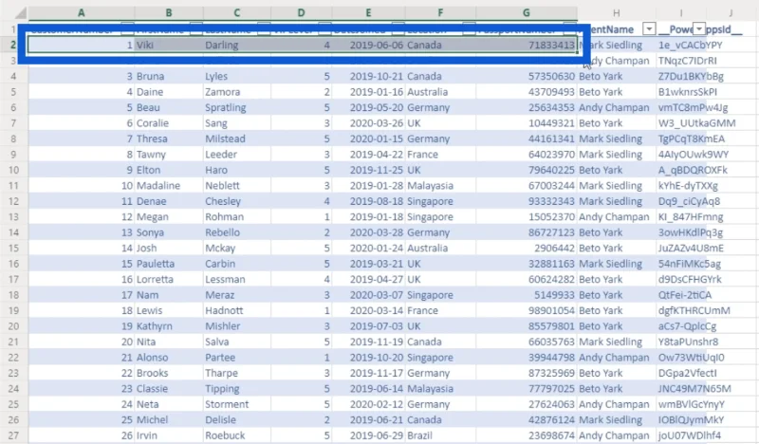Image resolution: width=759 pixels, height=444 pixels.
Task: Select column I header
Action: point(681,13)
